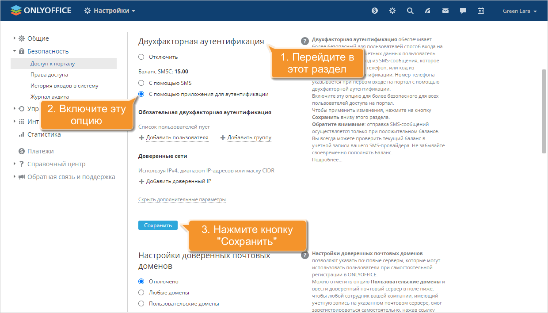Click the ONLYOFFICE logo
548x313 pixels.
click(x=41, y=11)
